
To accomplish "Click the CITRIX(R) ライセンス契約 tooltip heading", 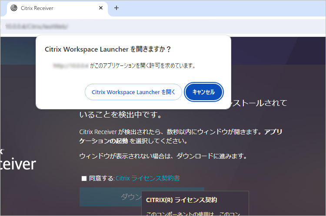I will (182, 200).
